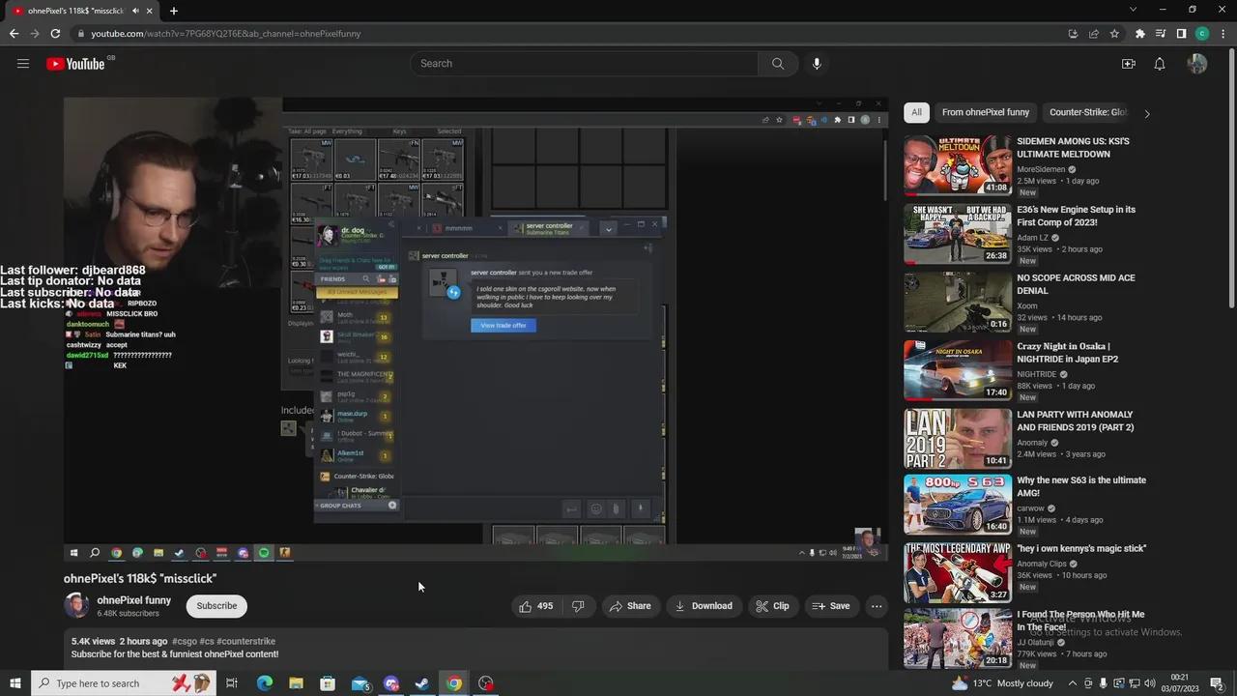Expand Chrome tab search chevron
Viewport: 1237px width, 696px height.
pos(1133,10)
